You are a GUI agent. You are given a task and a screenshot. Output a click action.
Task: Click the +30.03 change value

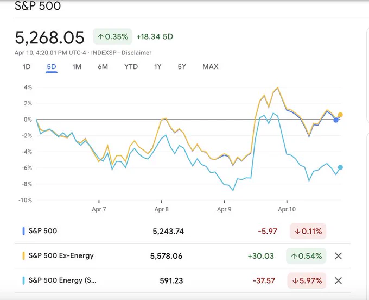click(261, 256)
